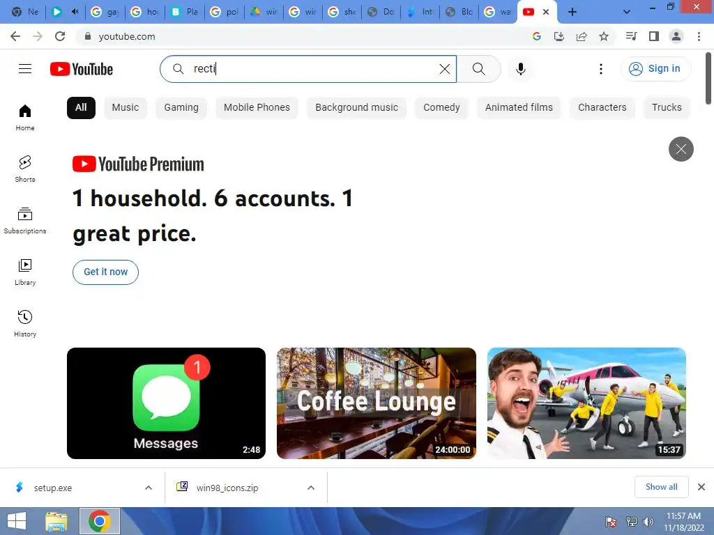Clear the search box text
Screen dimensions: 714x535
(444, 69)
